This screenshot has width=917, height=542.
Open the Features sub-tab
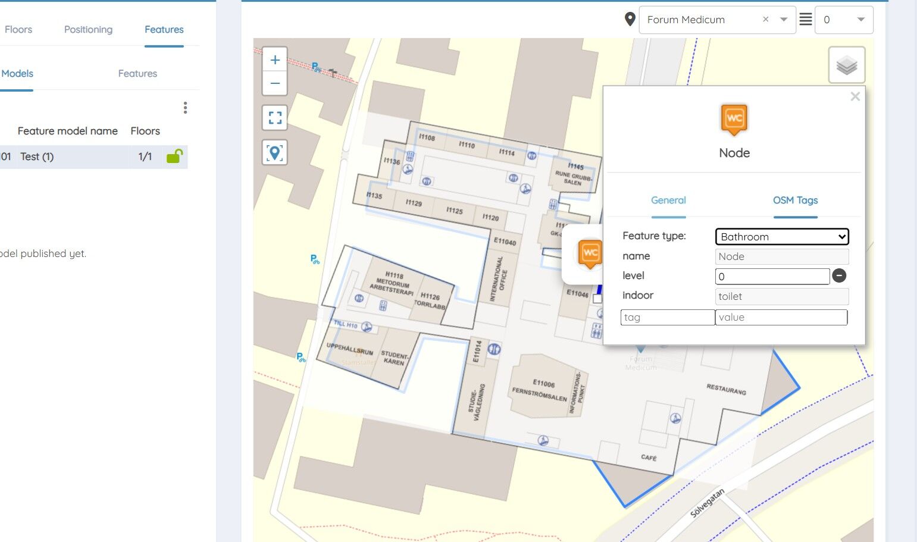coord(137,73)
